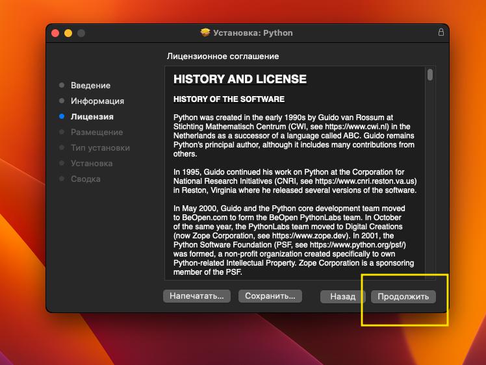Screen dimensions: 486x365
Task: Minimize the installer with yellow button
Action: point(68,33)
